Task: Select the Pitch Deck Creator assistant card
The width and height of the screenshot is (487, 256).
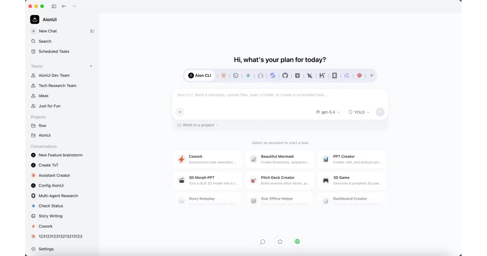Action: click(x=280, y=180)
